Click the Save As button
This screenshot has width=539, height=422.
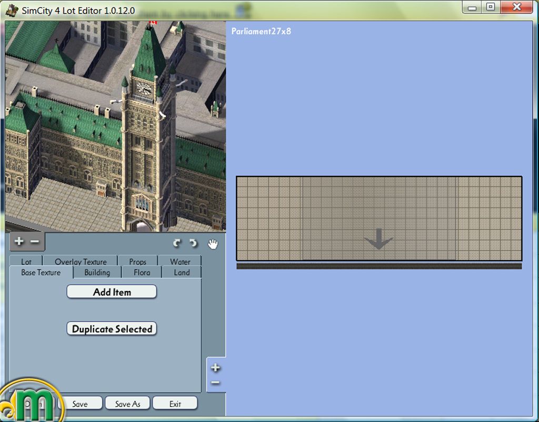tap(127, 404)
